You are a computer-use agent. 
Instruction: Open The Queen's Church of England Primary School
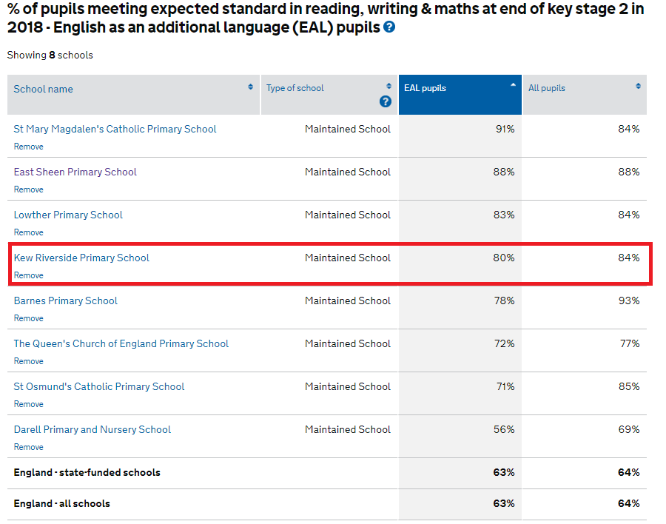[121, 344]
